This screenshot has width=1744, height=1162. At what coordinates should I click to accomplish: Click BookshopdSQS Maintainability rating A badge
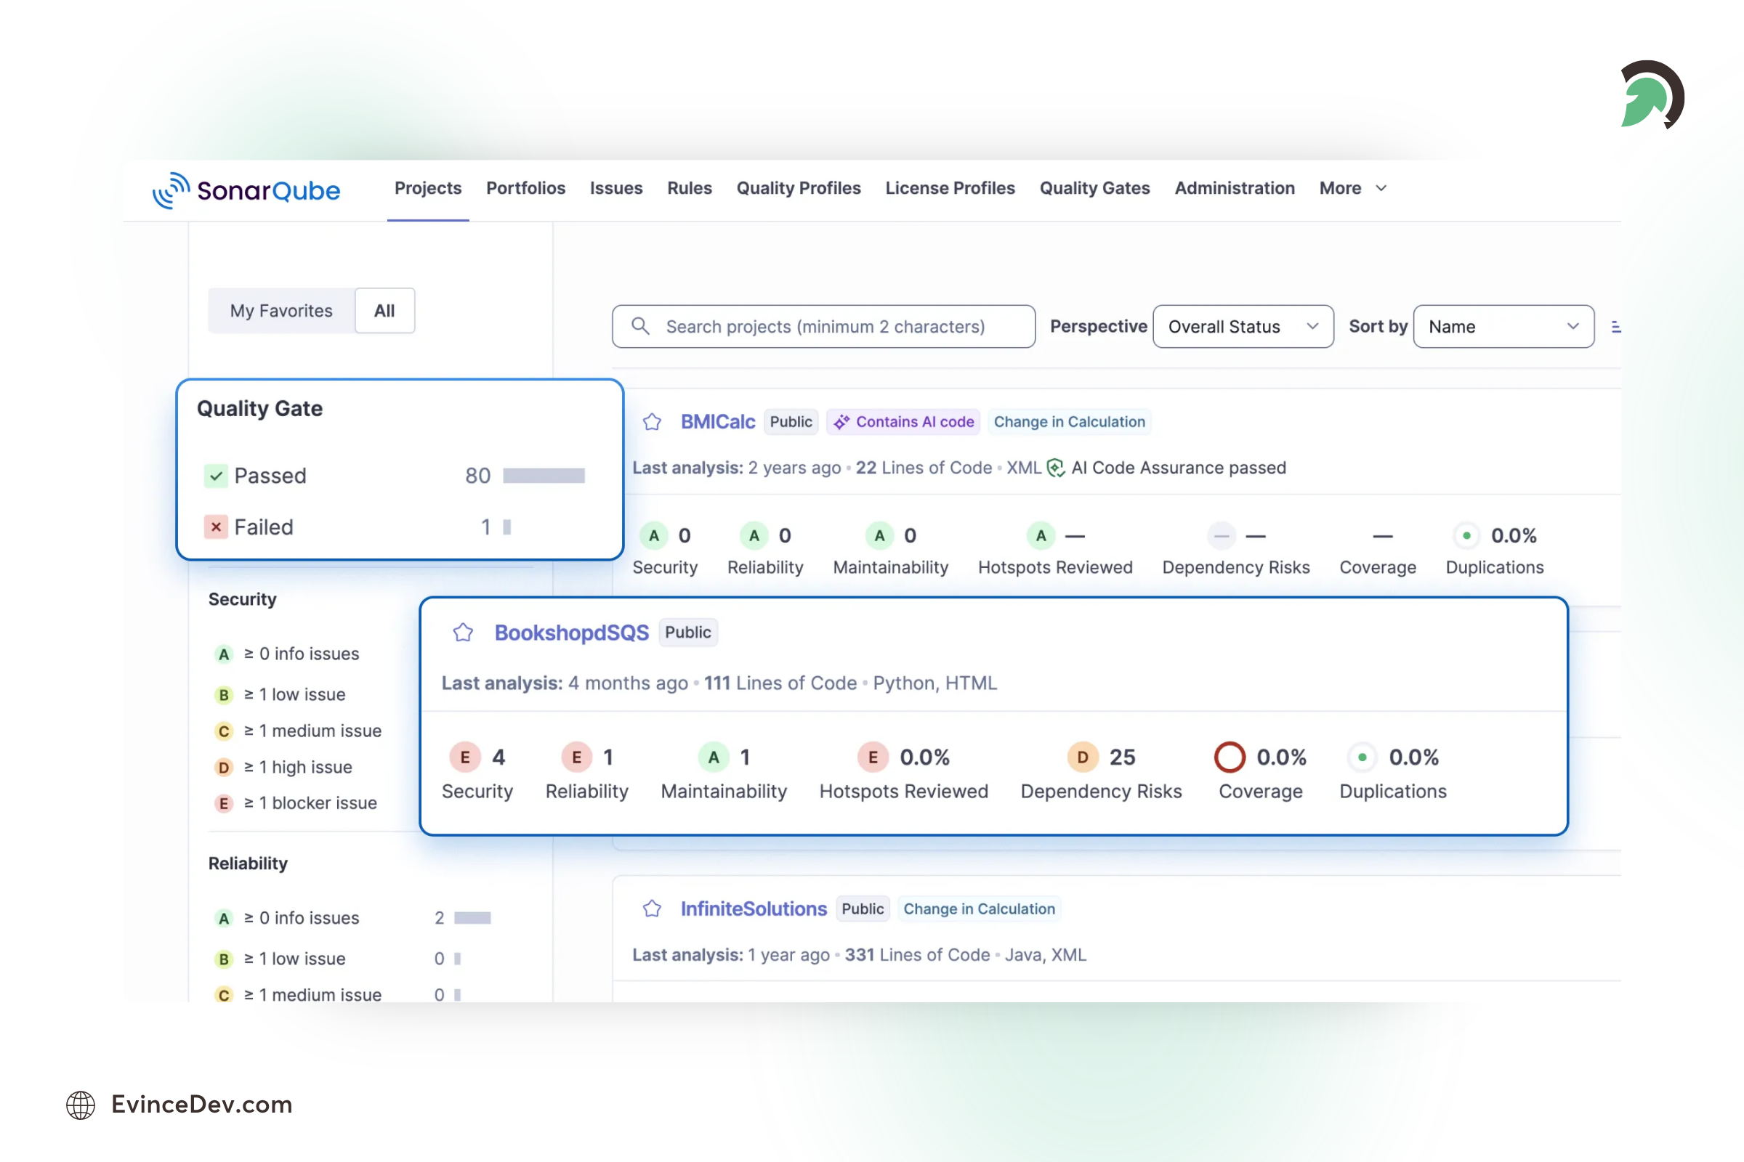pos(714,757)
